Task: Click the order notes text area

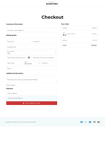Action: (32, 80)
